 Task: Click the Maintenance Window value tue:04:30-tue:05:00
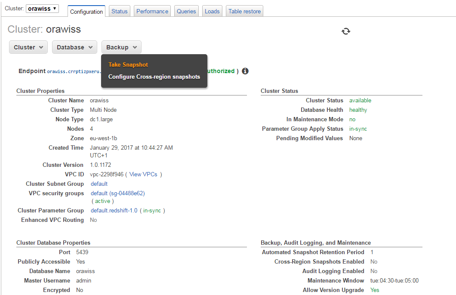[394, 280]
